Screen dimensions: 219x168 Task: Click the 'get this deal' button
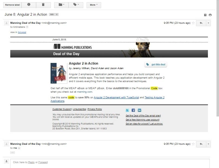156,65
